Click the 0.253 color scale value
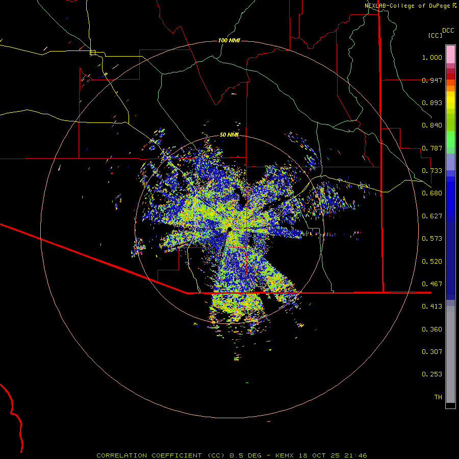459x459 pixels. click(432, 374)
